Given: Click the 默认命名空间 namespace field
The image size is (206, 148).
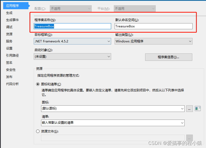Looking at the screenshot, I should coord(154,26).
